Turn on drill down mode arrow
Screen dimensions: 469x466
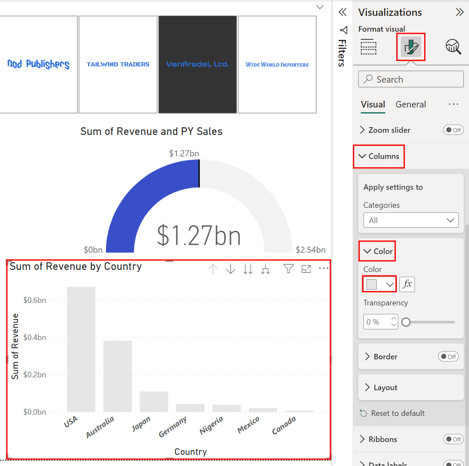click(x=230, y=269)
